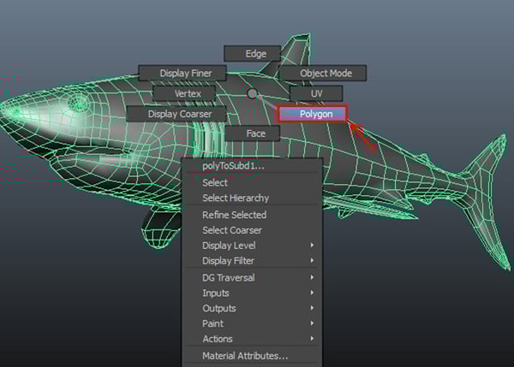Expand the Display Level submenu

pyautogui.click(x=252, y=246)
